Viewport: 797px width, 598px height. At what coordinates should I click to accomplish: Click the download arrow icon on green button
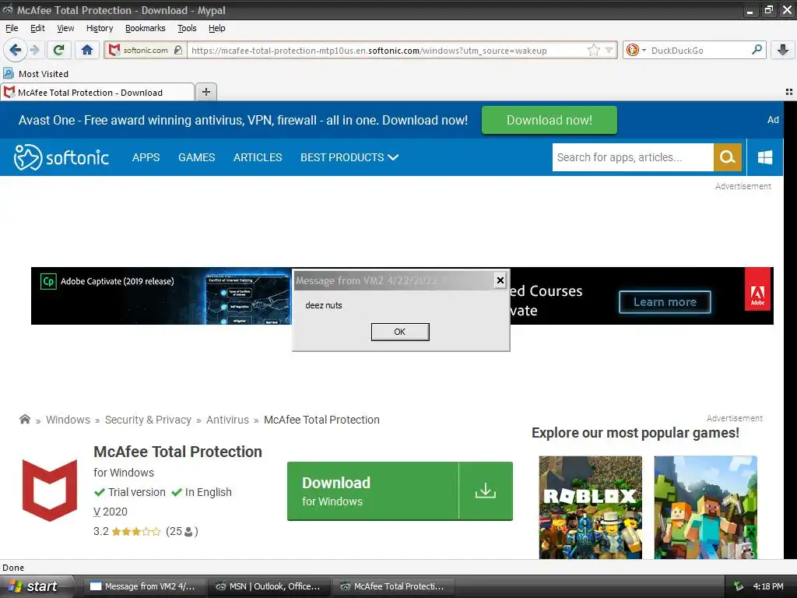click(486, 491)
